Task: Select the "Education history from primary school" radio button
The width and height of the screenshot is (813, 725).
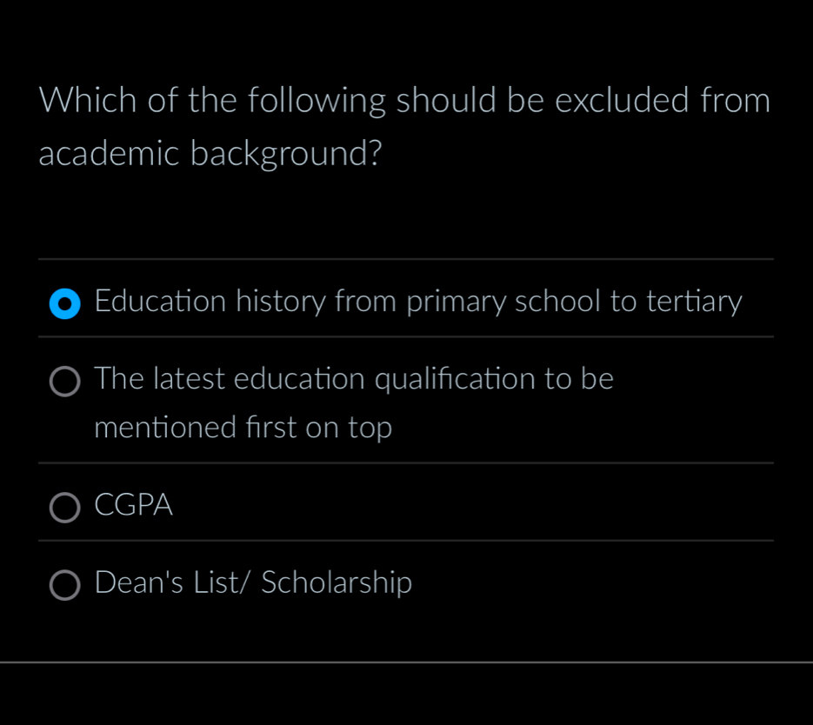Action: click(64, 304)
